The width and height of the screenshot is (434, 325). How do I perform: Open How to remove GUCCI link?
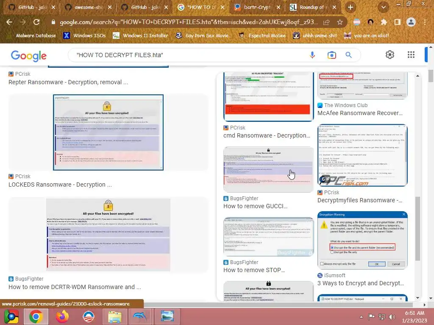(256, 206)
